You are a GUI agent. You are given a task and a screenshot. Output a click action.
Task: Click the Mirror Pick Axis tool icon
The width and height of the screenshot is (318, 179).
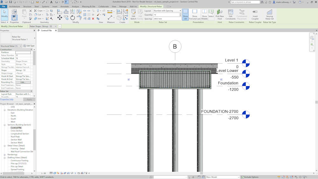tap(73, 12)
